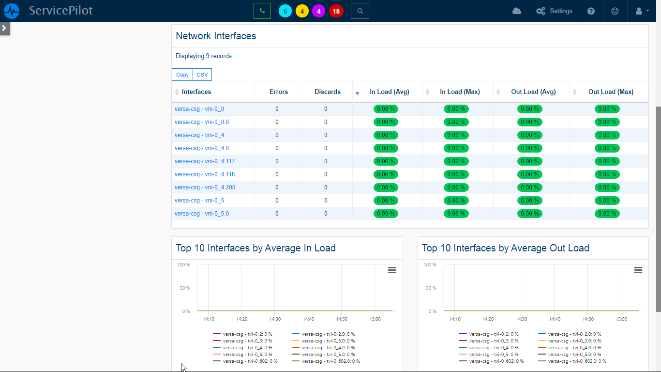Click the magnifier search icon in header
This screenshot has height=372, width=661.
360,11
